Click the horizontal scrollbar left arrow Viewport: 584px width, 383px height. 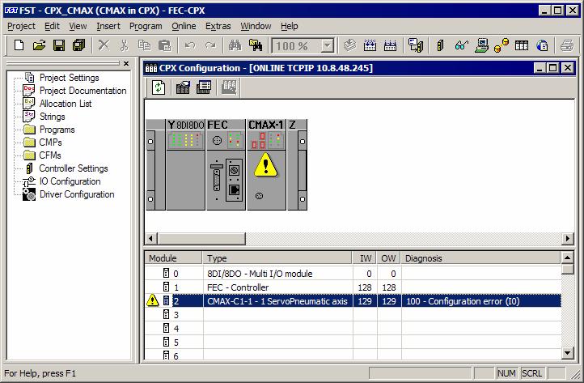click(150, 238)
